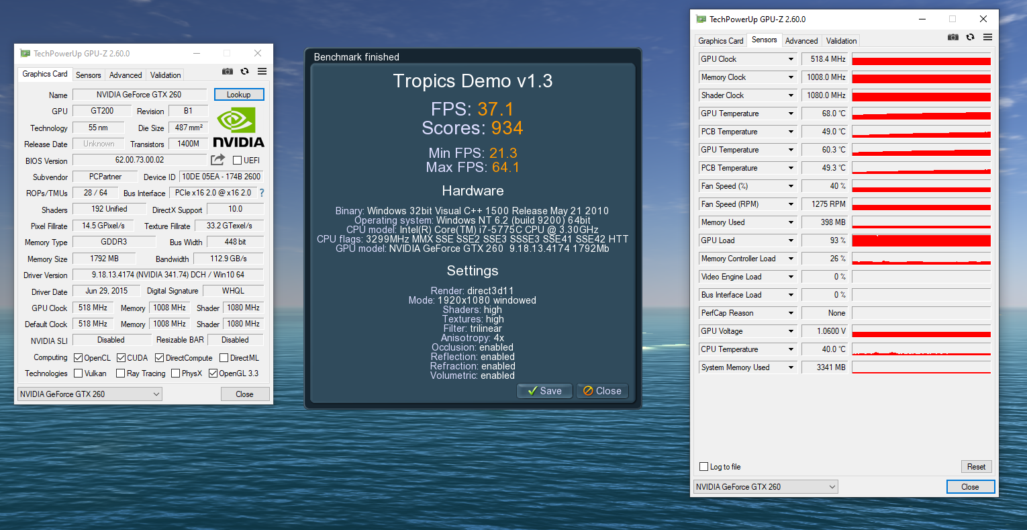Expand the Fan Speed (RPM) sensor dropdown
This screenshot has height=530, width=1027.
[791, 204]
